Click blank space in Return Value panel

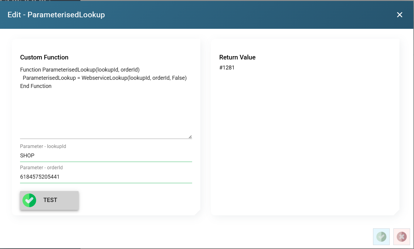[305, 136]
